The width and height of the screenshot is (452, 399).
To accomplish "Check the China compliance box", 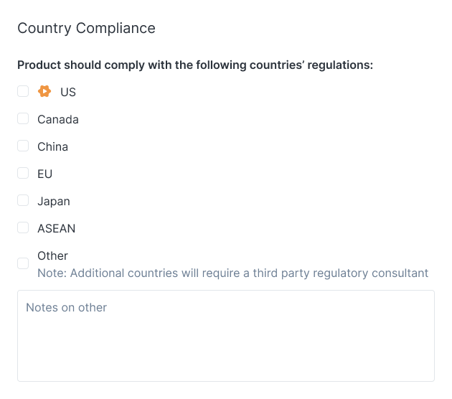I will 23,146.
